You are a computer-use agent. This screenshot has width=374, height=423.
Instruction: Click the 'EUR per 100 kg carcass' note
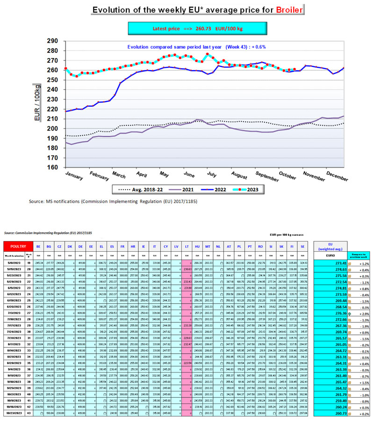click(287, 235)
